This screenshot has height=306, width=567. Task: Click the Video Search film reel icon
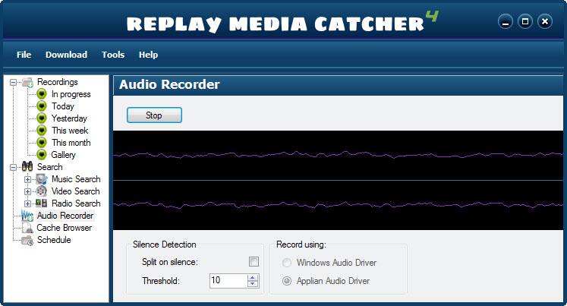click(x=42, y=191)
